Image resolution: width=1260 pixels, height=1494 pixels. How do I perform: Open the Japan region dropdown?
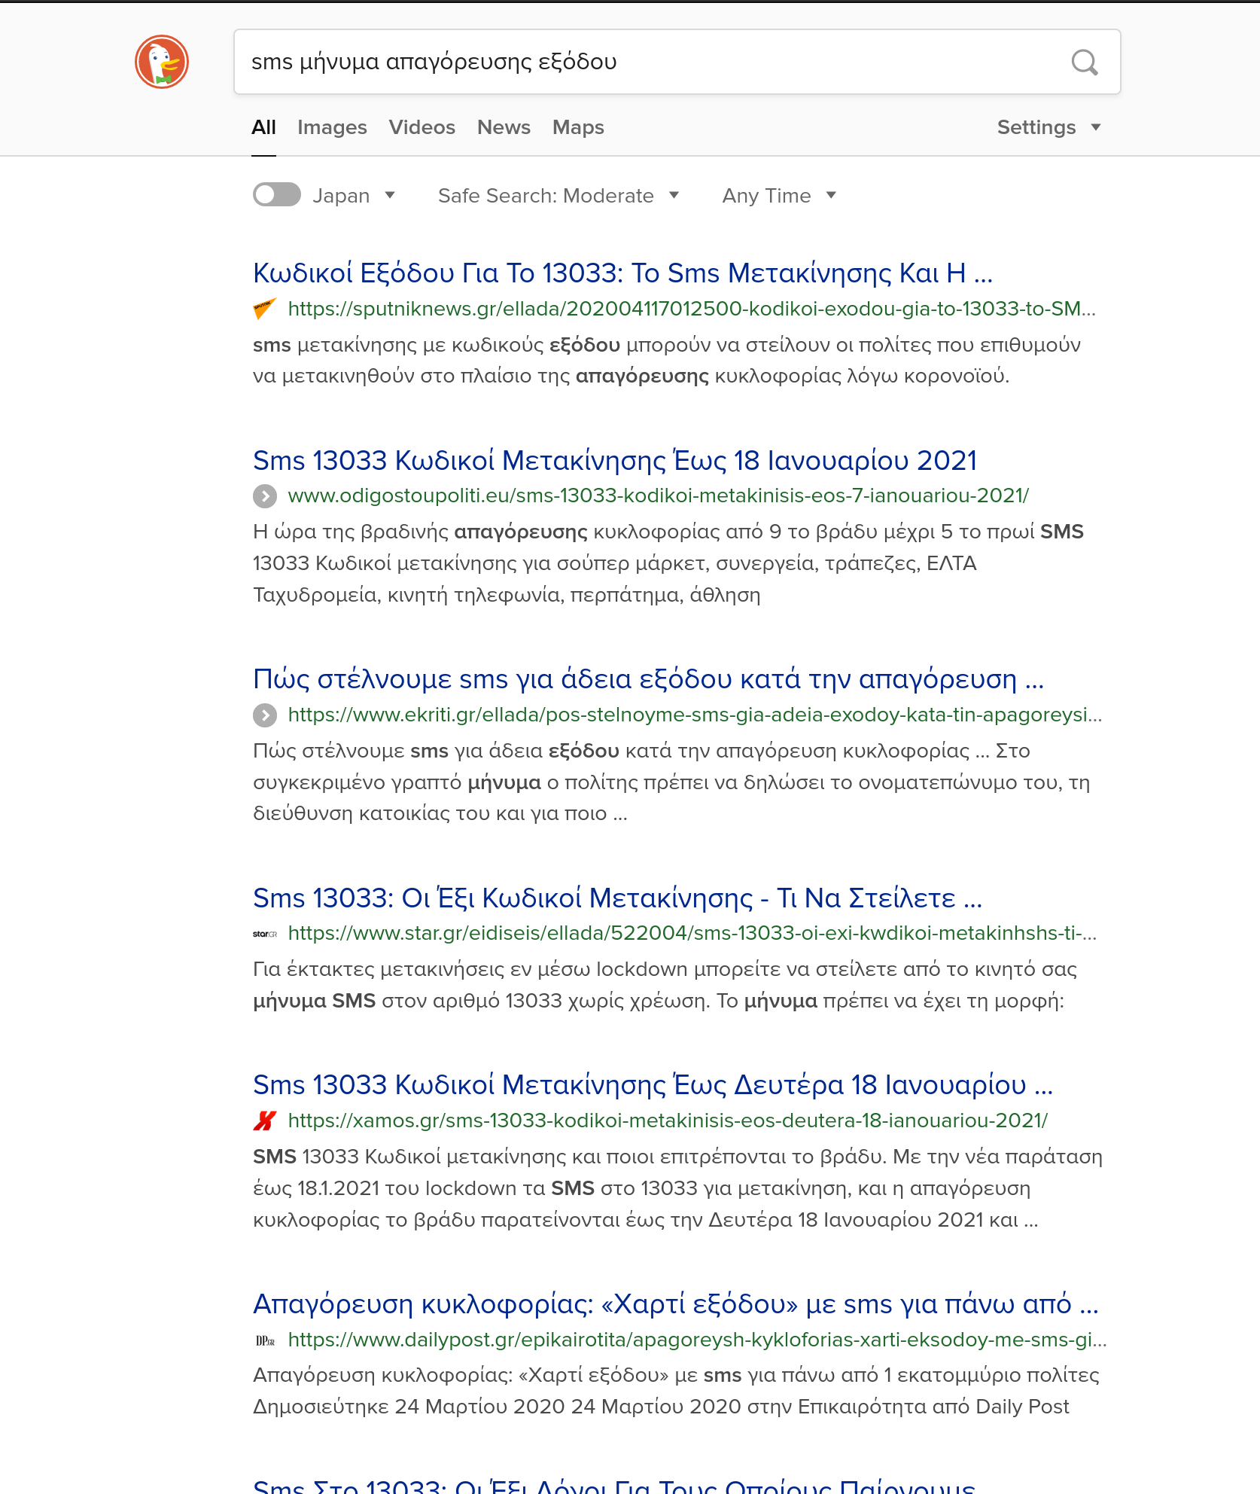(355, 196)
